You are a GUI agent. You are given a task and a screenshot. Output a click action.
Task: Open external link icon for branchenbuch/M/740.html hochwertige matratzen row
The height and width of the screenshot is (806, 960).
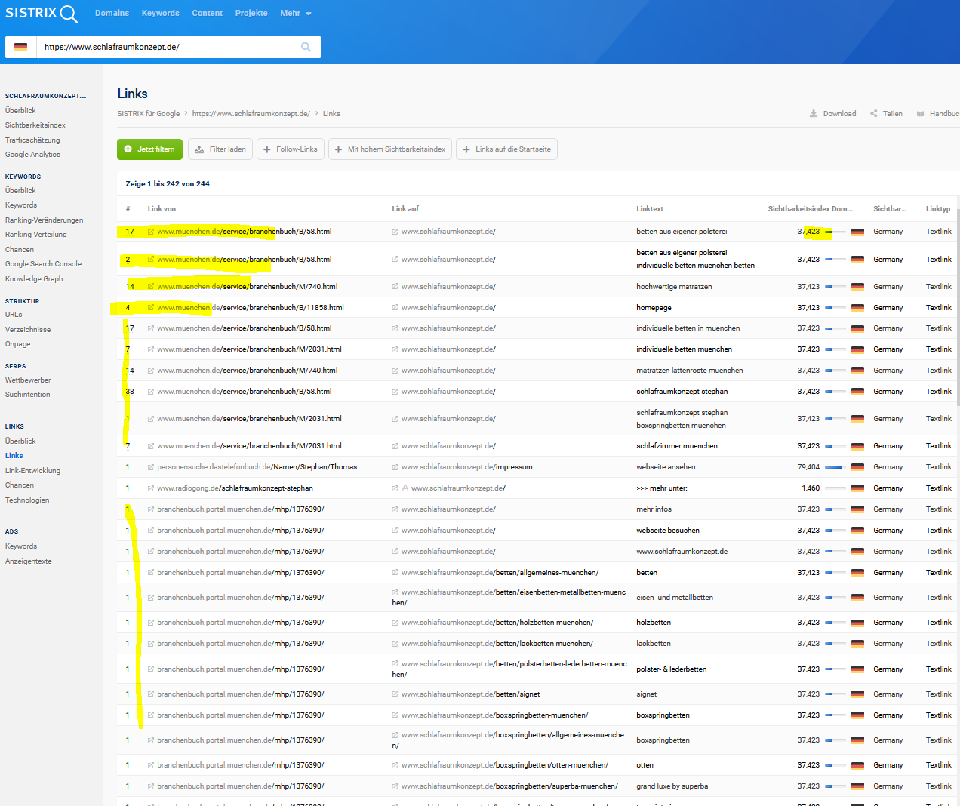click(151, 287)
